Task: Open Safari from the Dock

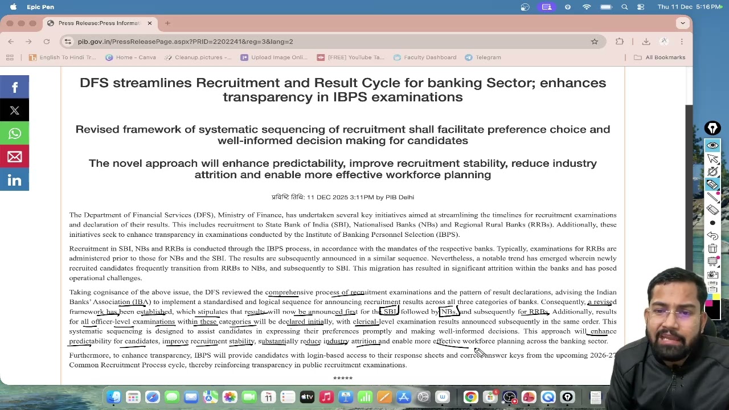Action: coord(153,397)
